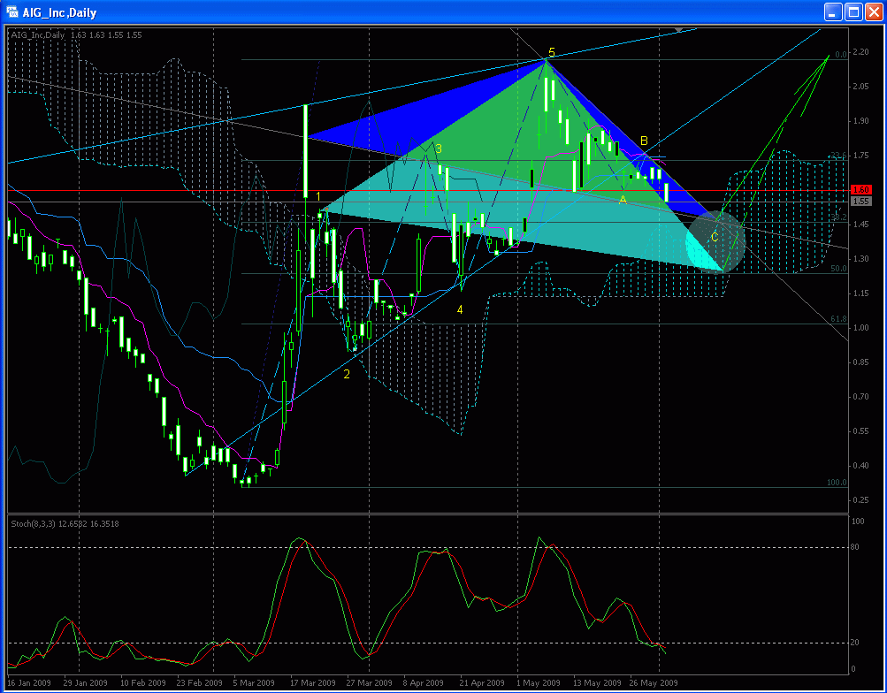The height and width of the screenshot is (693, 887).
Task: Click the 1.30 price scale value
Action: coord(861,258)
